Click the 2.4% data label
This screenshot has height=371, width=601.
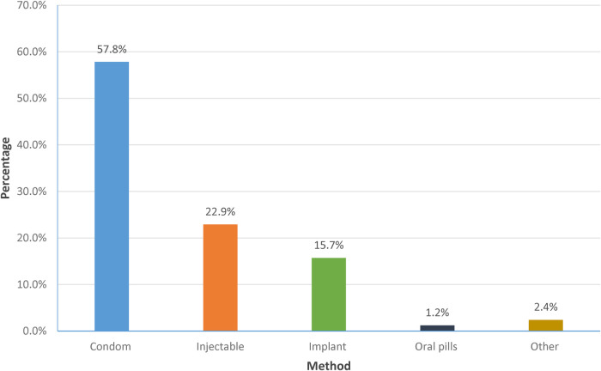(546, 307)
